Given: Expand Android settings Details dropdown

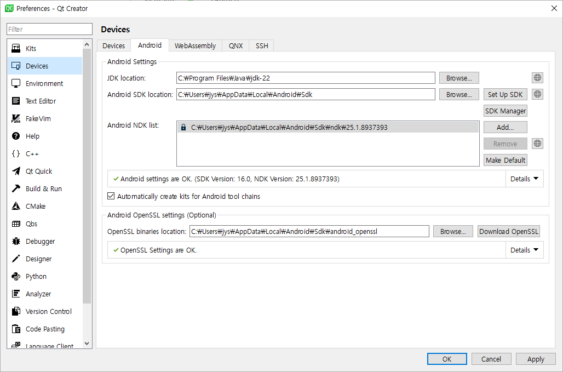Looking at the screenshot, I should coord(524,179).
